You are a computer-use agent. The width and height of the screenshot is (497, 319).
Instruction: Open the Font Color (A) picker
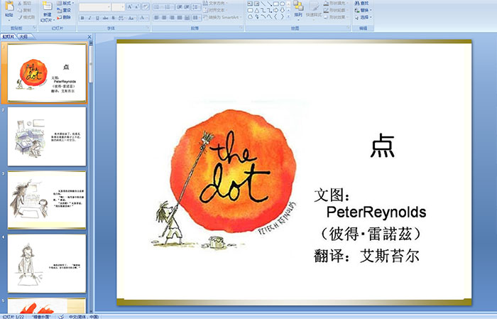click(143, 18)
